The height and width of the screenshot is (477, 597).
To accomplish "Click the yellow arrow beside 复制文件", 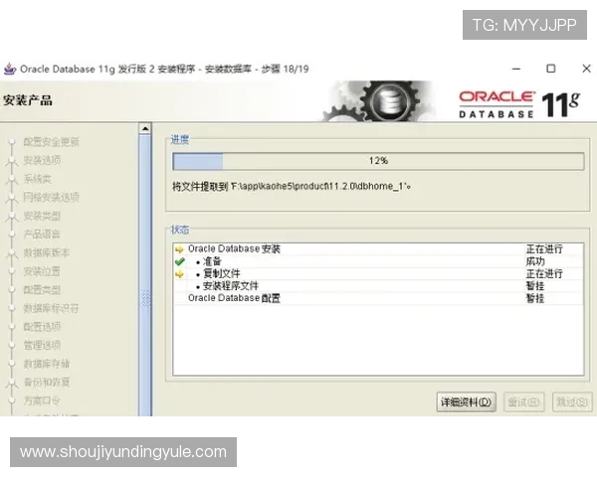I will tap(179, 273).
